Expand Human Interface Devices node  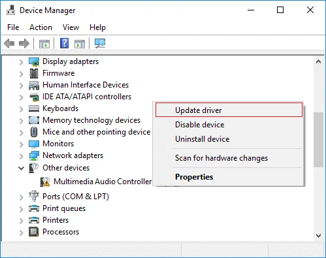pyautogui.click(x=21, y=86)
